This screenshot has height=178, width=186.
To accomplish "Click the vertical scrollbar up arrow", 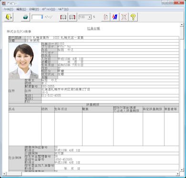I will [182, 25].
